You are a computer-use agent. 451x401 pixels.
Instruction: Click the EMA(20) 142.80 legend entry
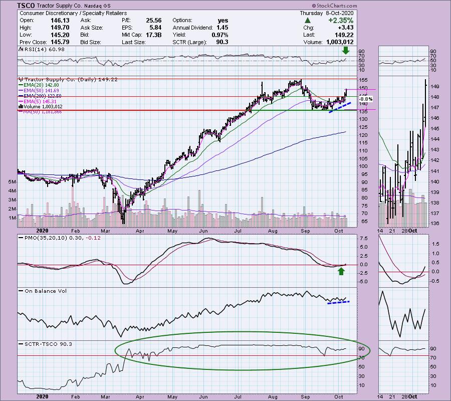[39, 85]
